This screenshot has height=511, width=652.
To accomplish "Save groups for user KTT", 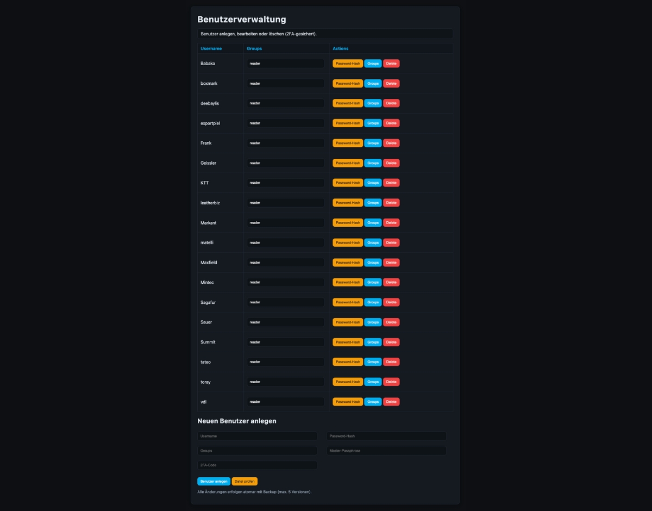I will [373, 183].
